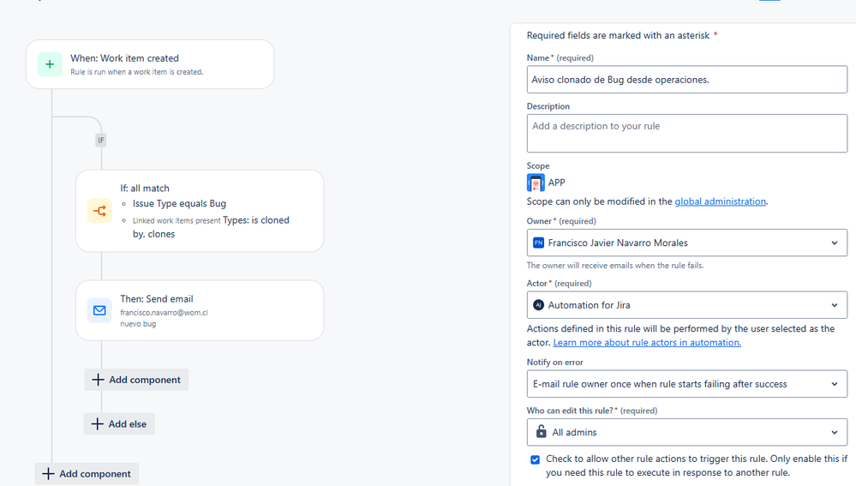
Task: Click the rule Name input field
Action: coord(686,80)
